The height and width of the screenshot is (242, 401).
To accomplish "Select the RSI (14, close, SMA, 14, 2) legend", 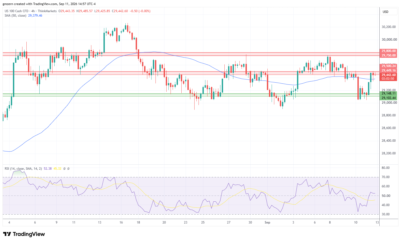I will click(x=23, y=169).
